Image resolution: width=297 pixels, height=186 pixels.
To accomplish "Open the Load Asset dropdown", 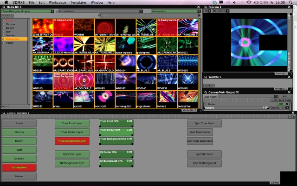I will [247, 96].
